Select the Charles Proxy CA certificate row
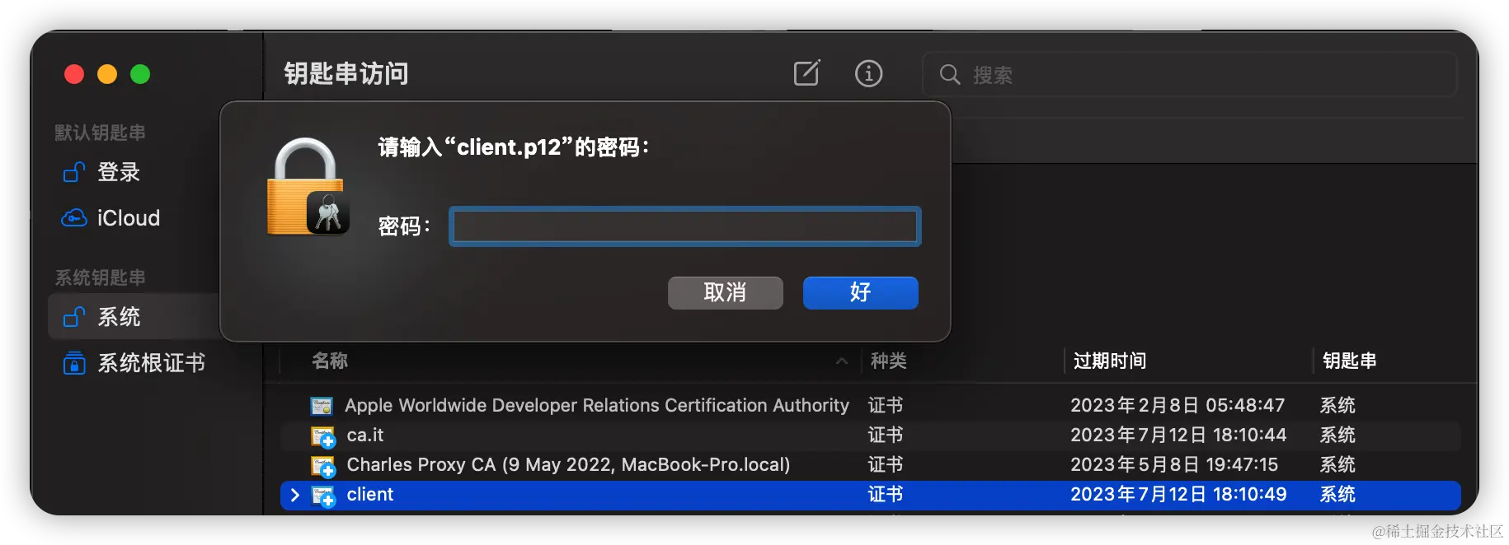1509x545 pixels. (x=870, y=464)
